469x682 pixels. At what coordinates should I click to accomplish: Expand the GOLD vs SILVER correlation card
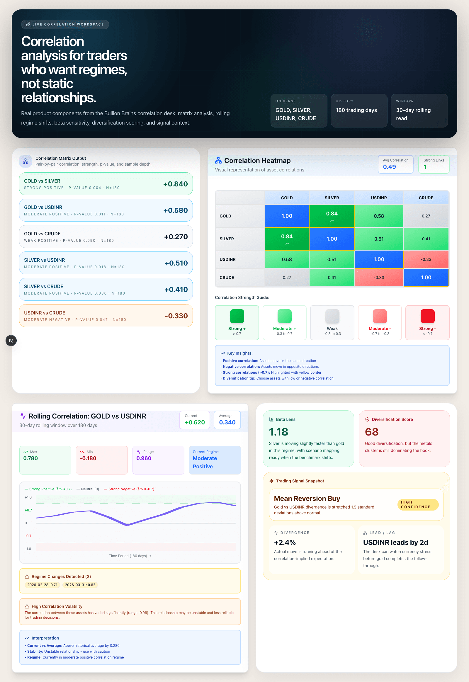click(x=106, y=184)
